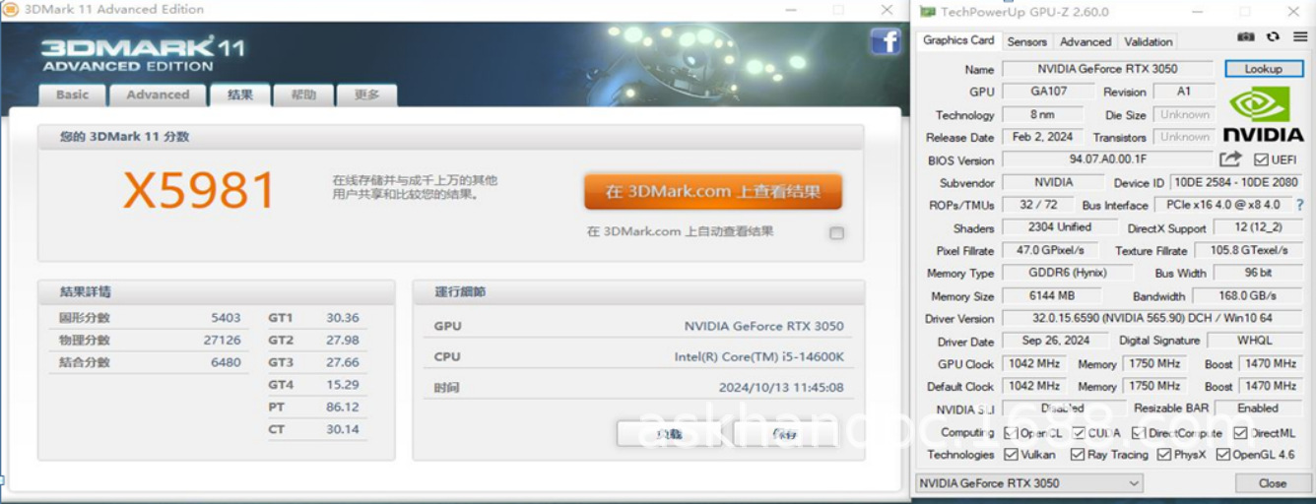Click the Bus Width value 96 bit
The width and height of the screenshot is (1316, 504).
click(x=1259, y=273)
